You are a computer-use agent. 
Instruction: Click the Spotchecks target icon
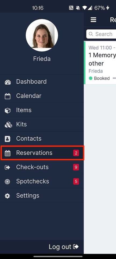coord(8,182)
